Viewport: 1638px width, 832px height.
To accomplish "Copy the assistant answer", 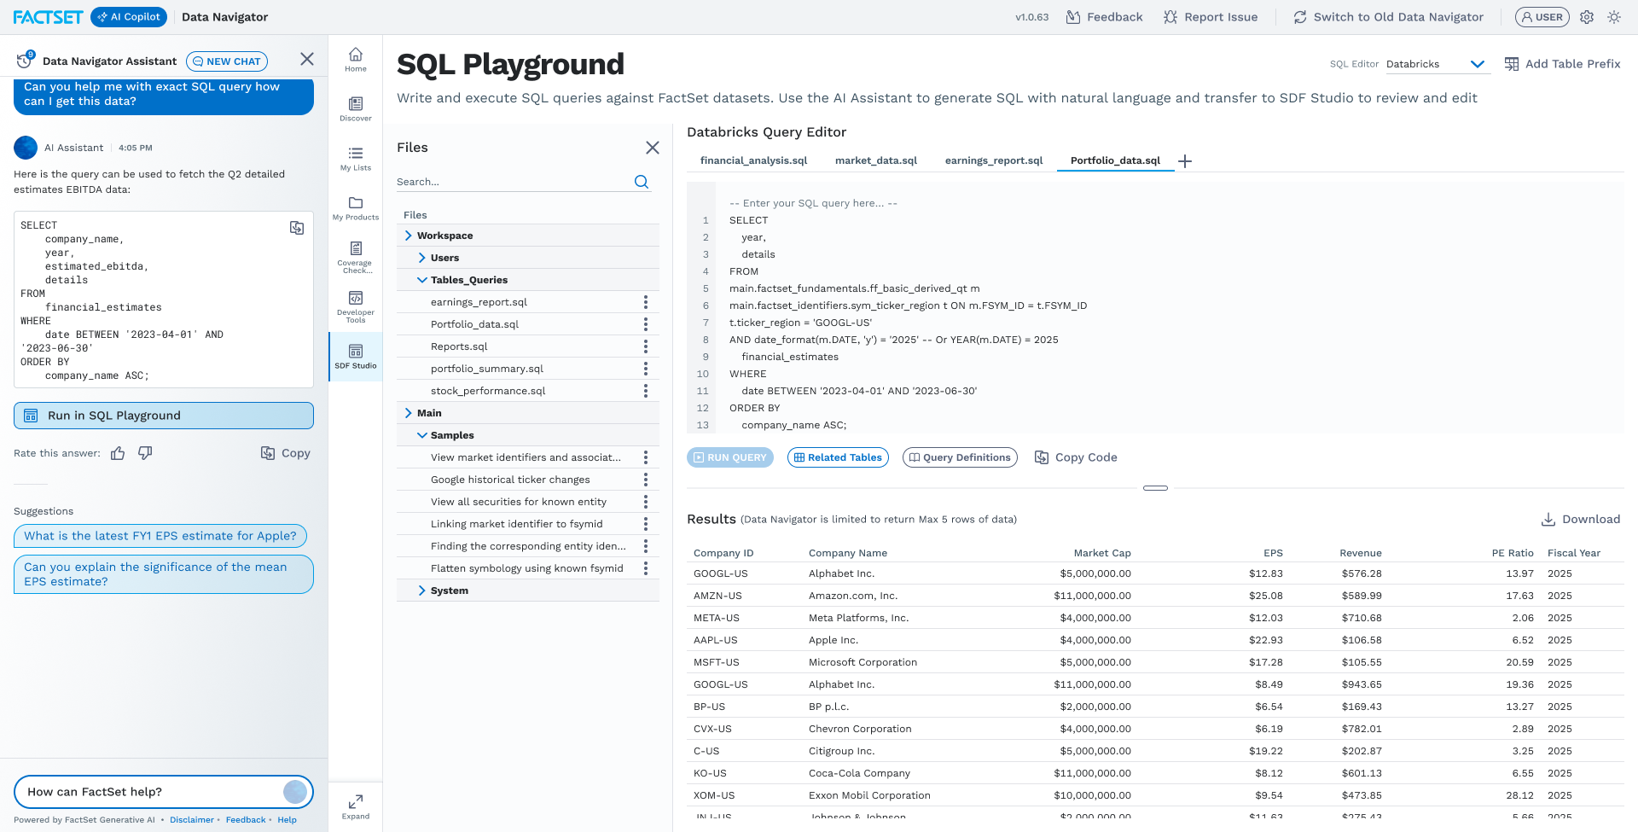I will (x=285, y=453).
